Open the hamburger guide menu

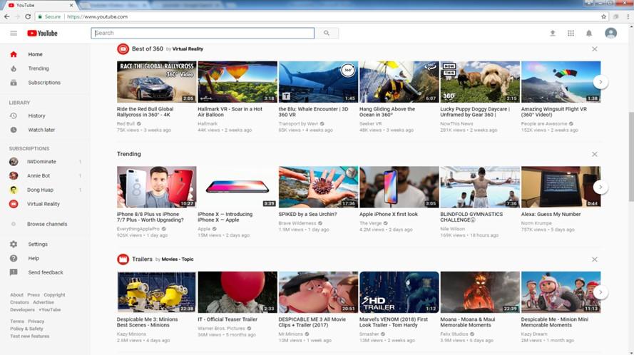click(x=14, y=34)
